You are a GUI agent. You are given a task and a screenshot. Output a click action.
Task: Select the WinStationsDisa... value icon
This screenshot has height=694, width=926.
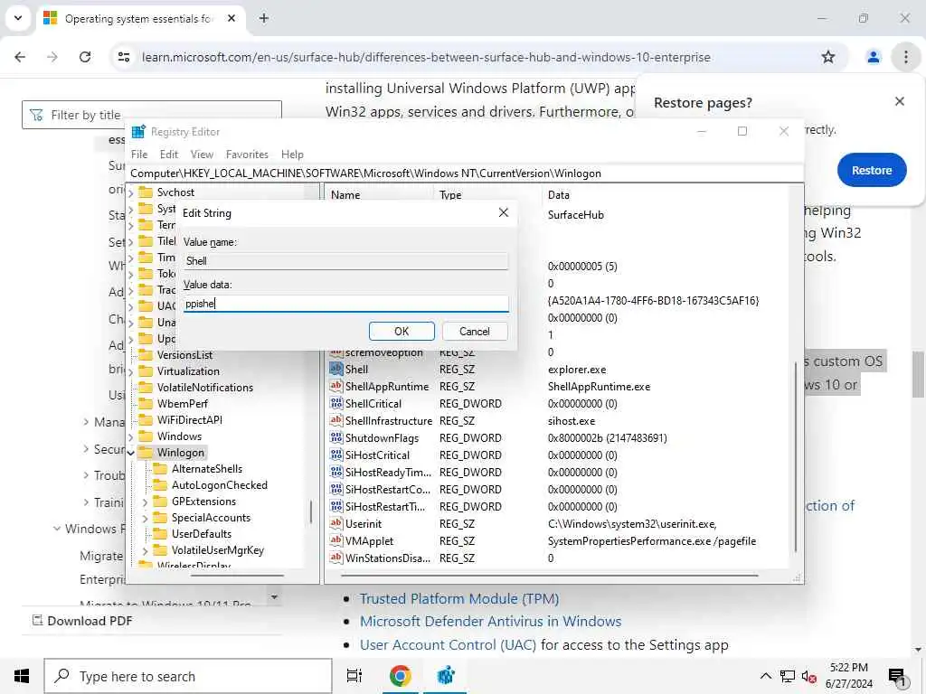click(x=336, y=557)
